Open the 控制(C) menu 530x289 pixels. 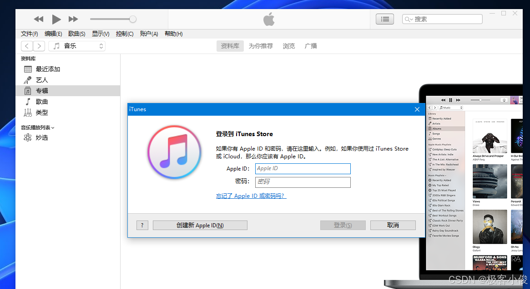click(124, 34)
